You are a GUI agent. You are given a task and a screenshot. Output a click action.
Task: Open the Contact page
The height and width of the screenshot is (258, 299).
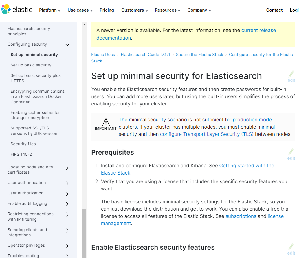tap(274, 10)
